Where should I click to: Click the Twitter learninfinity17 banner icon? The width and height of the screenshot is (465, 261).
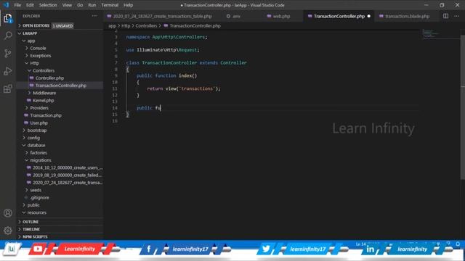pyautogui.click(x=266, y=249)
